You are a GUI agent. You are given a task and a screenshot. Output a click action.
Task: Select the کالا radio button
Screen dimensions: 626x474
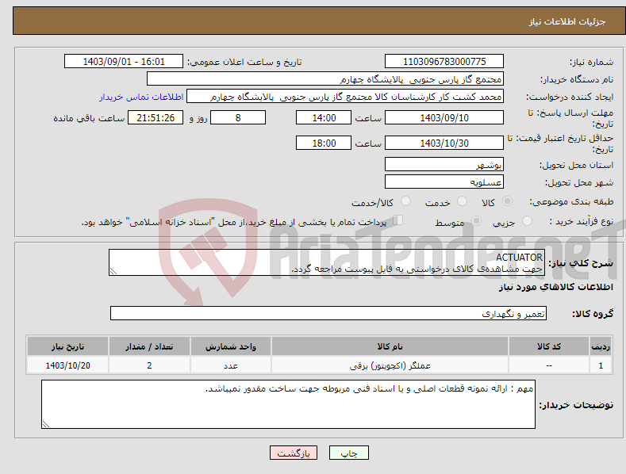[507, 201]
